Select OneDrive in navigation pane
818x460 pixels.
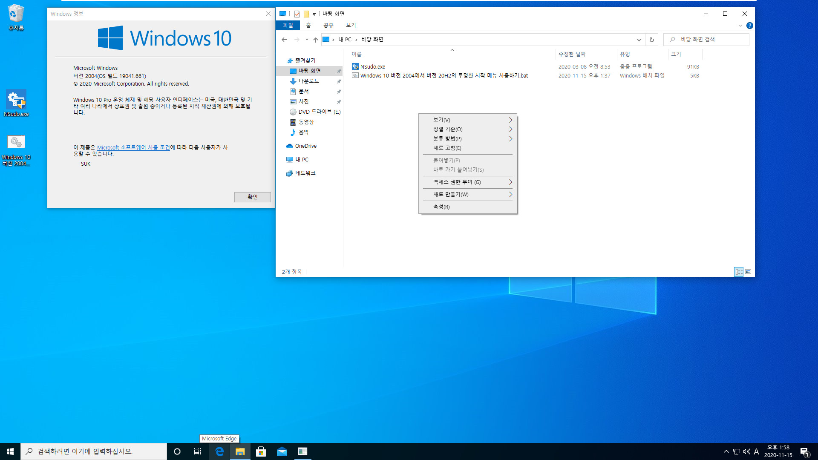click(302, 146)
